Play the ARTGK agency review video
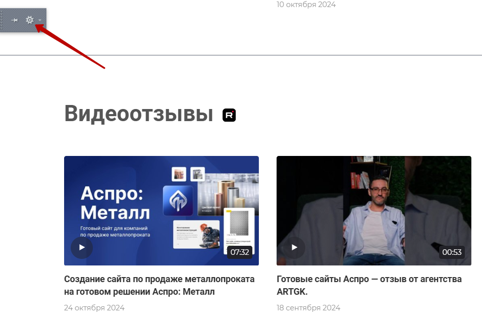The image size is (482, 324). [294, 247]
